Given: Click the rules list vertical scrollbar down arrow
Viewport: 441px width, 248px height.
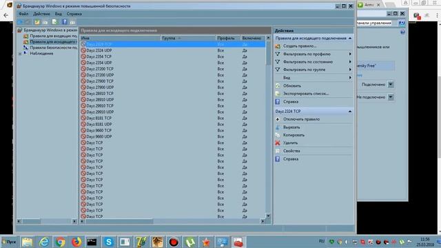Looking at the screenshot, I should 268,216.
